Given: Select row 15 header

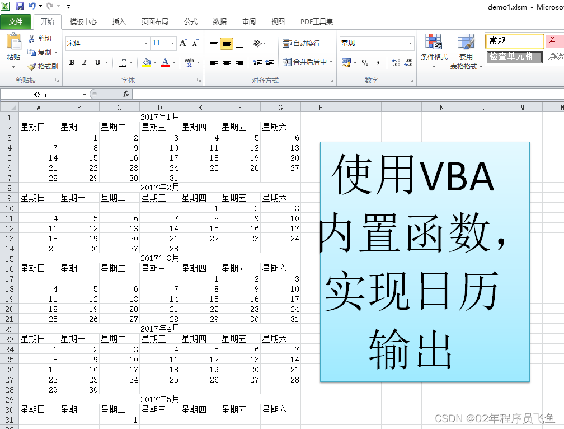Looking at the screenshot, I should click(10, 258).
